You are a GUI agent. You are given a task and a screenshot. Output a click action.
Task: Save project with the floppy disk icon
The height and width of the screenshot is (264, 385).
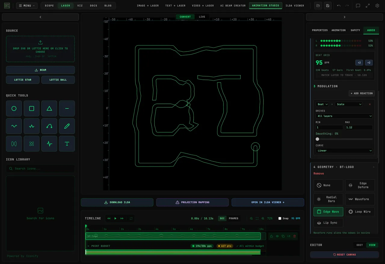(328, 6)
